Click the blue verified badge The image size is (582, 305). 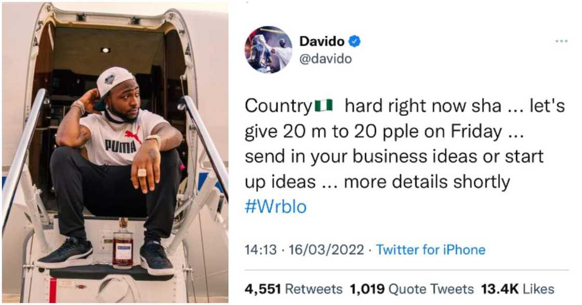tap(355, 41)
